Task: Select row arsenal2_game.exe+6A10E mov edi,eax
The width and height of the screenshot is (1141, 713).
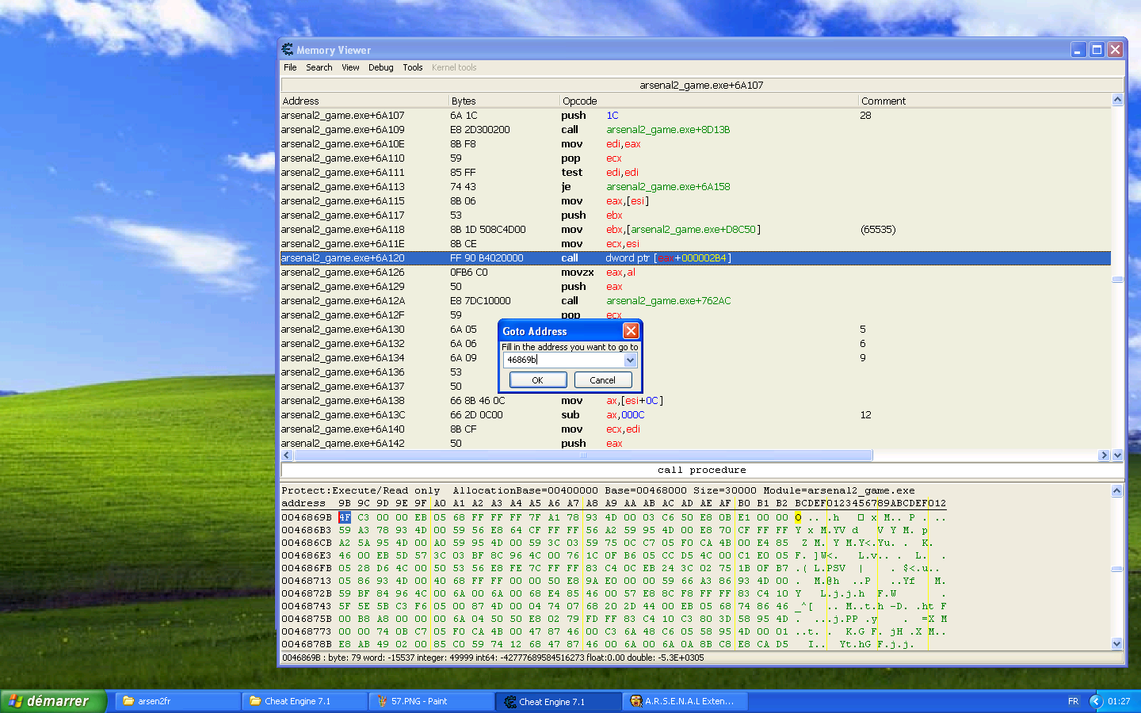Action: point(696,144)
